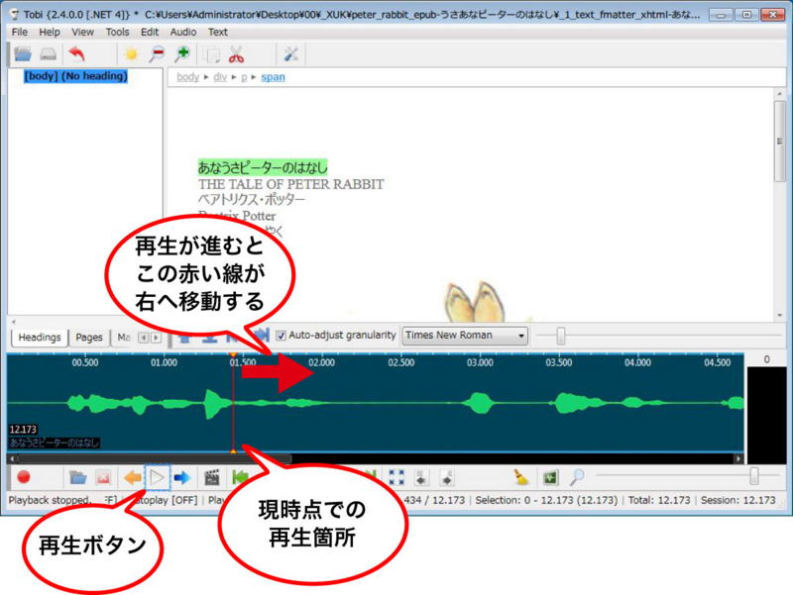This screenshot has width=793, height=595.
Task: Undo the last action with the red arrow icon
Action: [77, 54]
